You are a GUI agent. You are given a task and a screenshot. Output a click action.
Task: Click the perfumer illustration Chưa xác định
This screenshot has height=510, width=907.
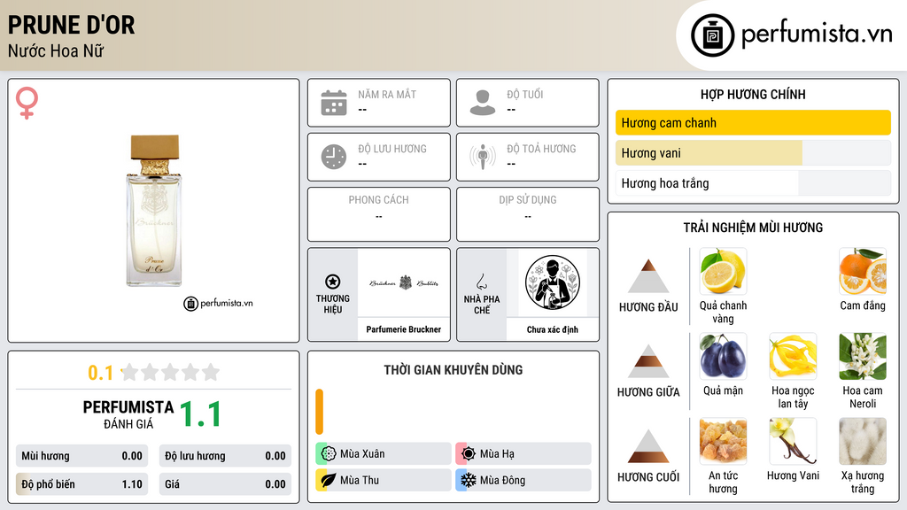(553, 282)
